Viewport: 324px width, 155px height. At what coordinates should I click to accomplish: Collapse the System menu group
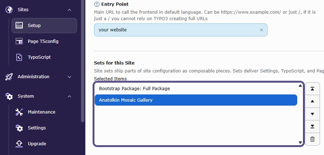(x=69, y=96)
